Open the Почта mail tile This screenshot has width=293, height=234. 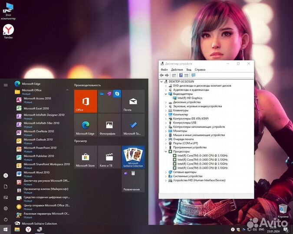point(133,101)
